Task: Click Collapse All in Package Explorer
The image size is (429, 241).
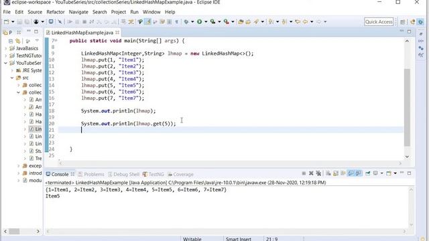Action: (x=11, y=41)
